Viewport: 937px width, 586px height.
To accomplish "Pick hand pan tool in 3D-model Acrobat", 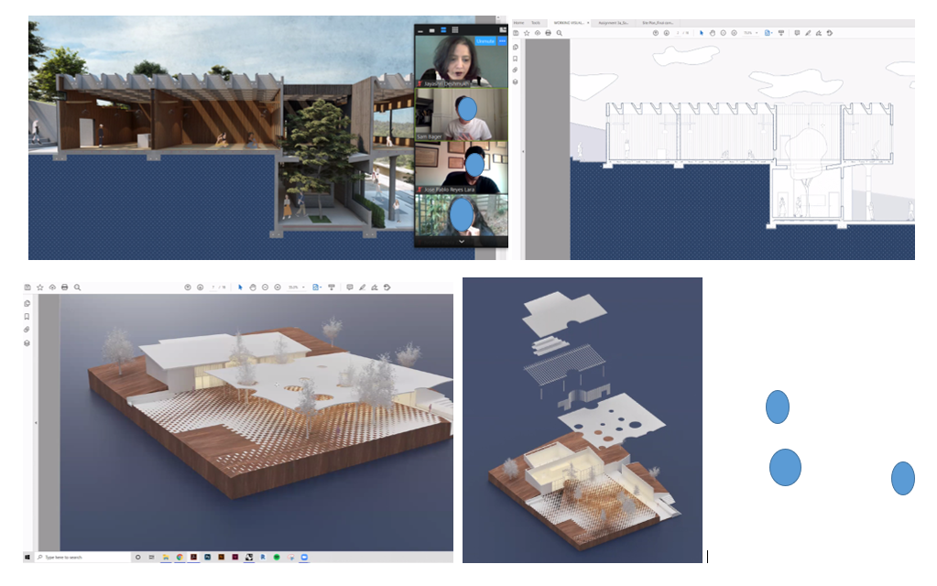I will click(253, 288).
